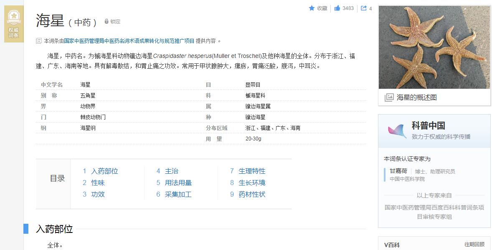
Task: Click the document icon before the provider note
Action: [39, 41]
